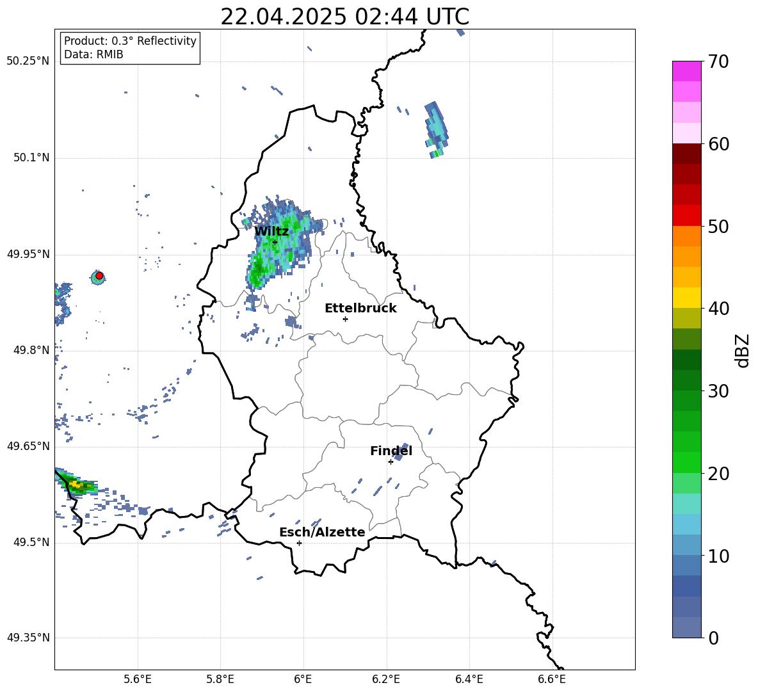Click the Product: 0.3° Reflectivity text

[x=130, y=40]
